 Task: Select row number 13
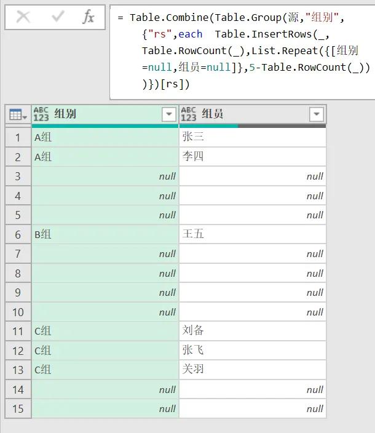(18, 370)
